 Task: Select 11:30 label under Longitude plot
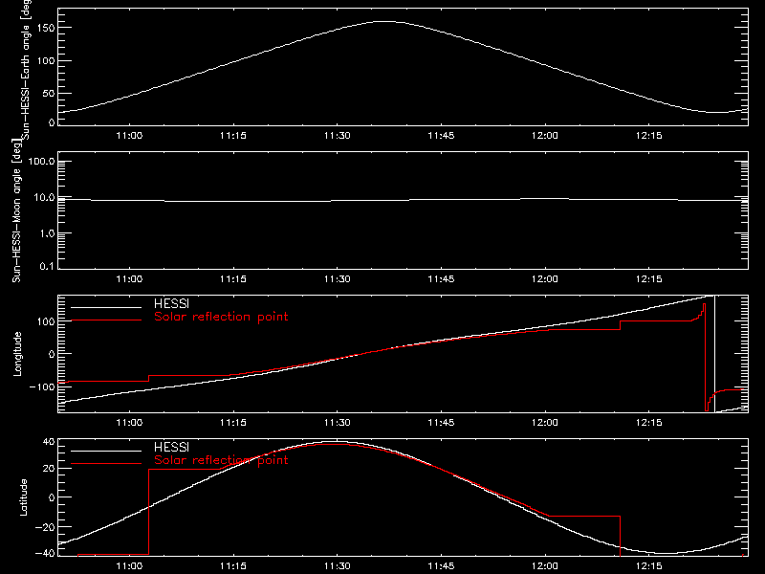pos(338,423)
